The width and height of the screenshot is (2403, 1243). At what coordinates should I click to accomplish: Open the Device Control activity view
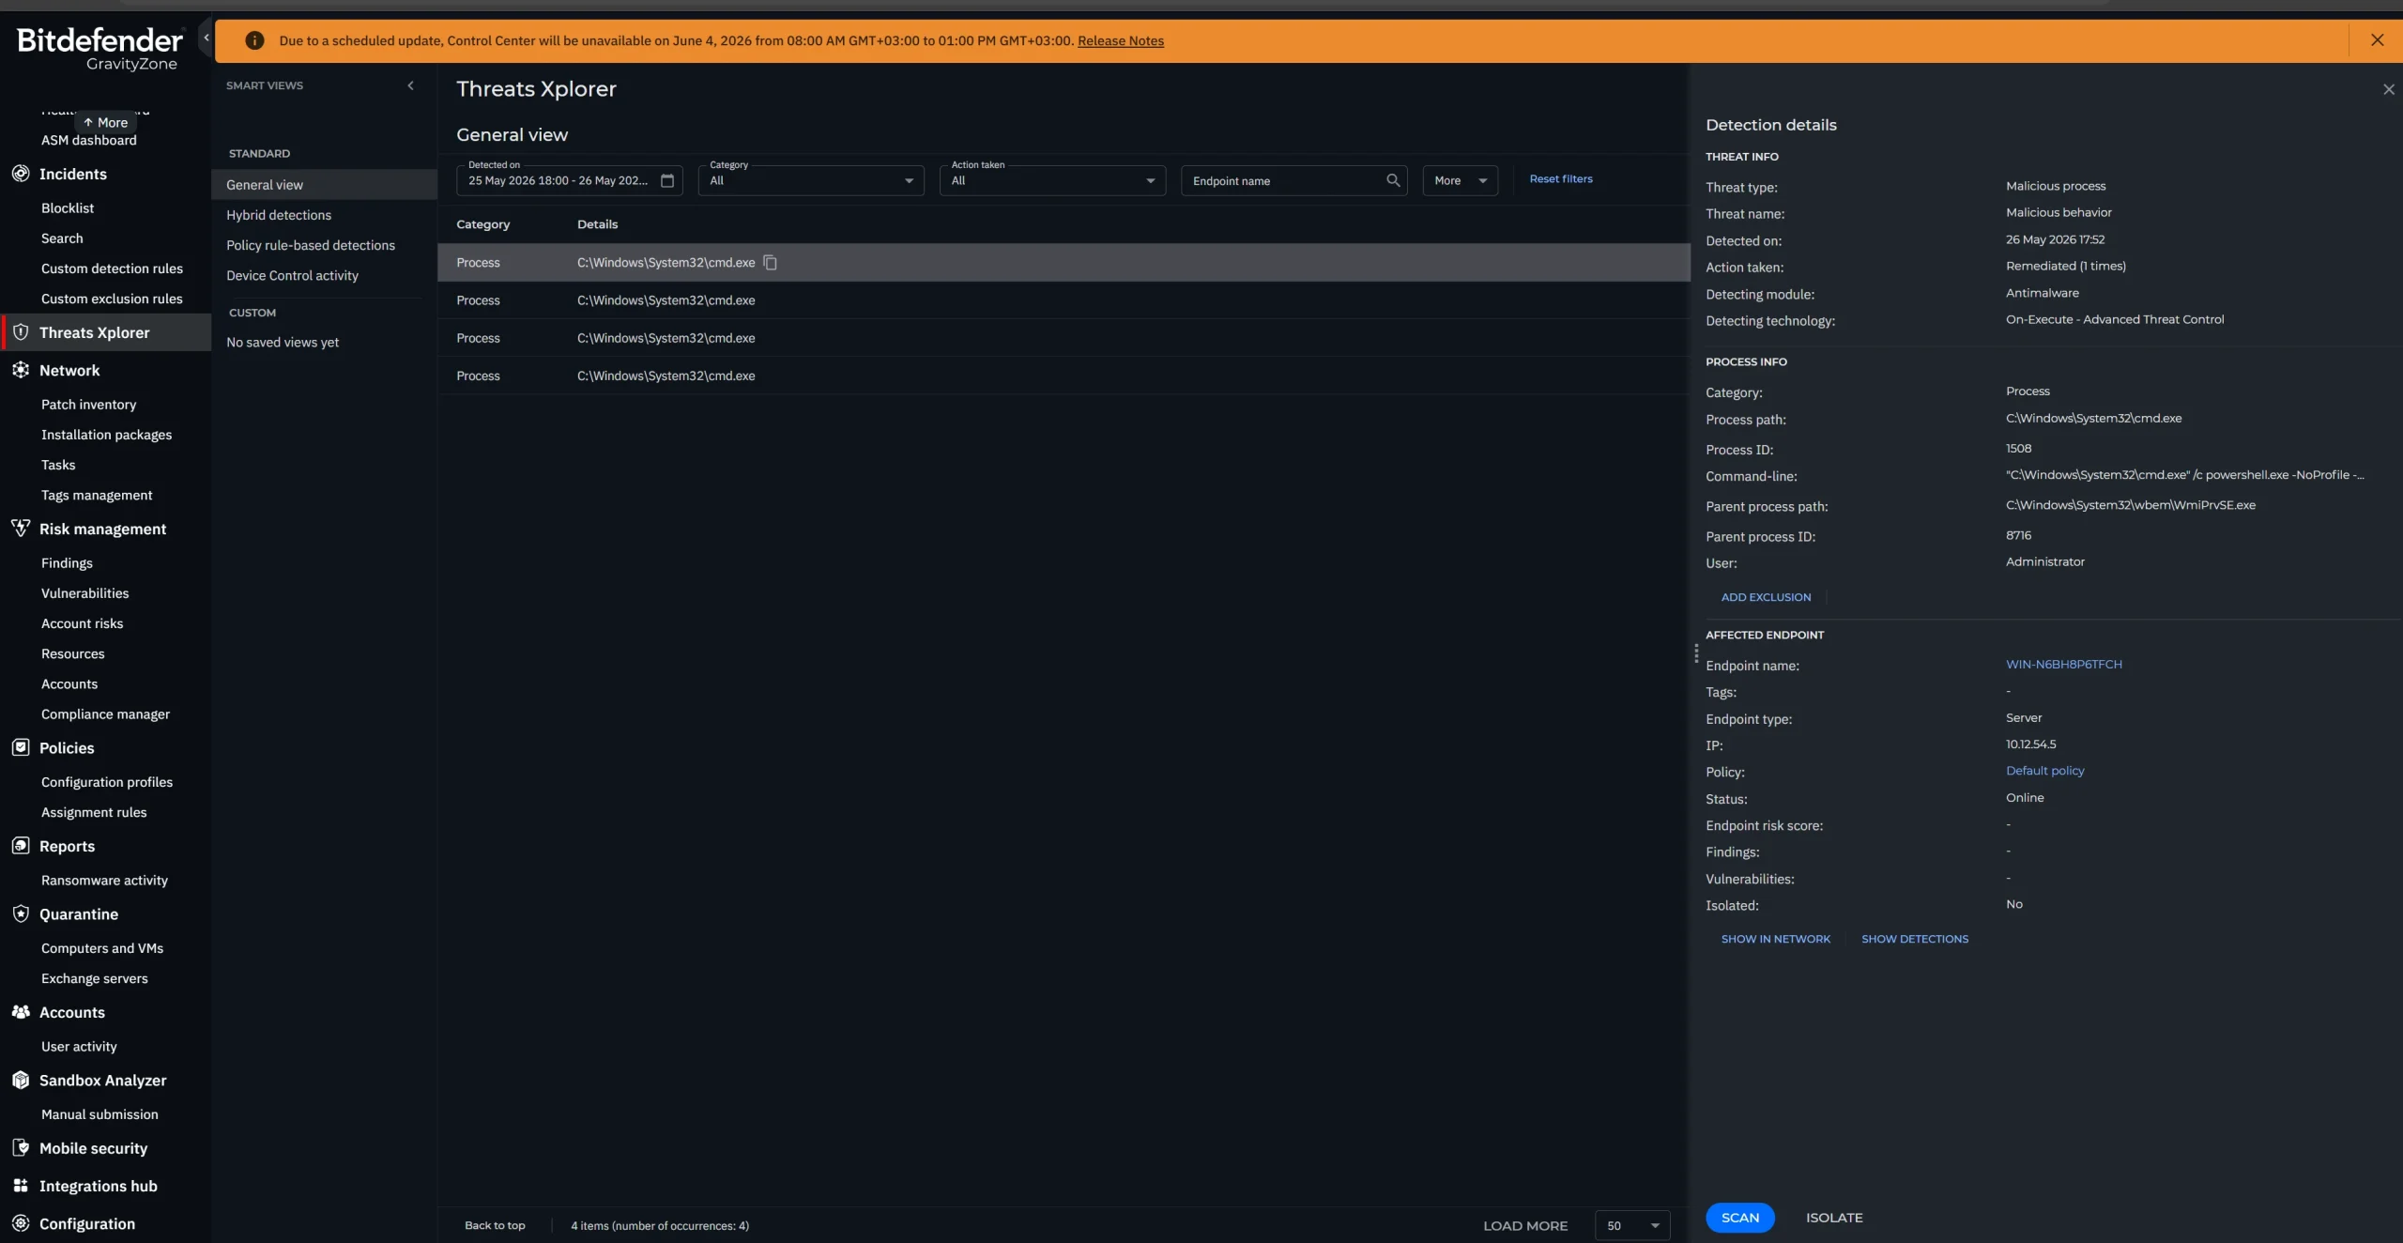[x=292, y=275]
